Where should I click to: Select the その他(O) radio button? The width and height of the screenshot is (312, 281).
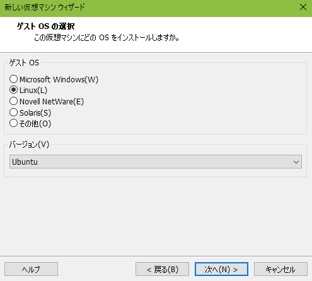(x=13, y=123)
